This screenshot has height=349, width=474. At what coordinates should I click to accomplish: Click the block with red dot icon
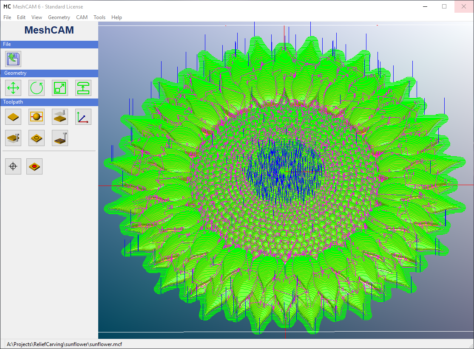pyautogui.click(x=34, y=166)
